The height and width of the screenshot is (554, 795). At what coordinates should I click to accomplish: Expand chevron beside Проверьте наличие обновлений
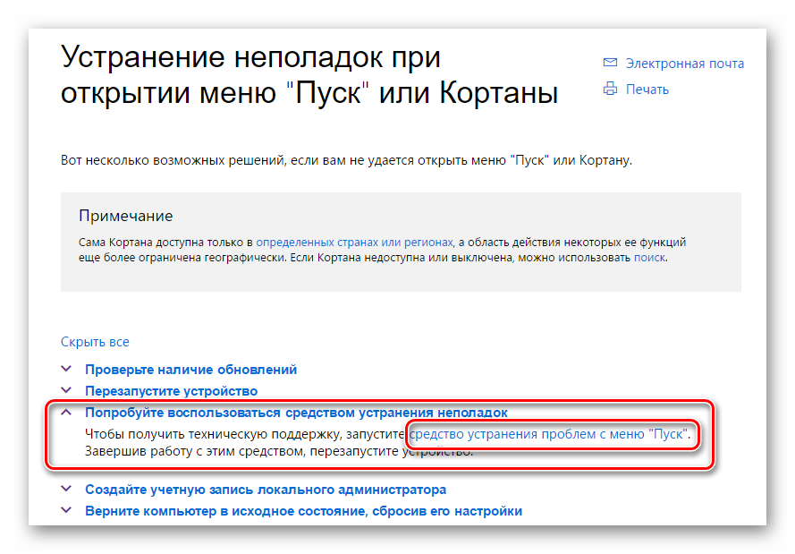point(66,369)
